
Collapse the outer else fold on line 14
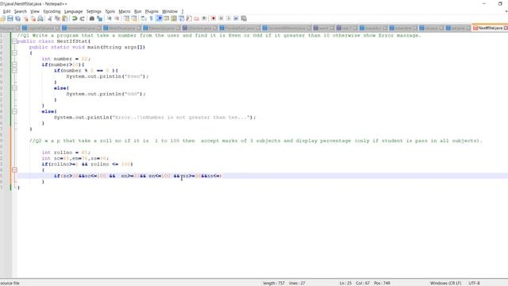(x=14, y=111)
